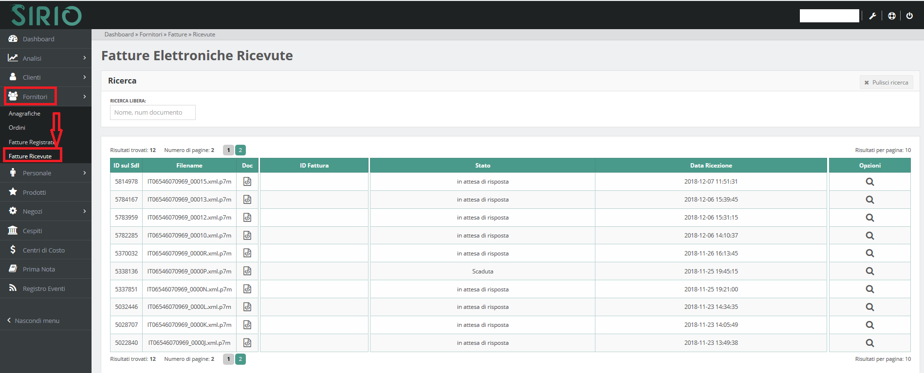Go to page 2 in top pagination
Image resolution: width=924 pixels, height=373 pixels.
[x=240, y=150]
